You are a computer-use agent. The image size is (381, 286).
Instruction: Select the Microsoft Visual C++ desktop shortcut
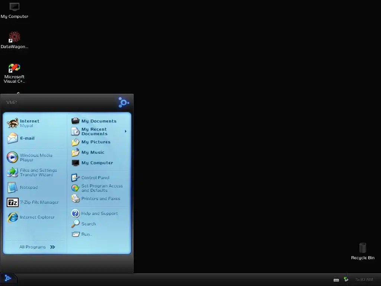[x=15, y=73]
